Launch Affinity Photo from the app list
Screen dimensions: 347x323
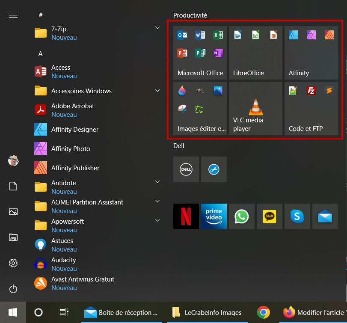pyautogui.click(x=98, y=149)
